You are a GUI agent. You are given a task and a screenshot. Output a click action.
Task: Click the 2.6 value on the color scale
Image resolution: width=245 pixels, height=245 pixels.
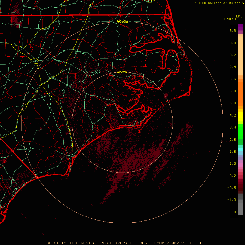[233, 140]
